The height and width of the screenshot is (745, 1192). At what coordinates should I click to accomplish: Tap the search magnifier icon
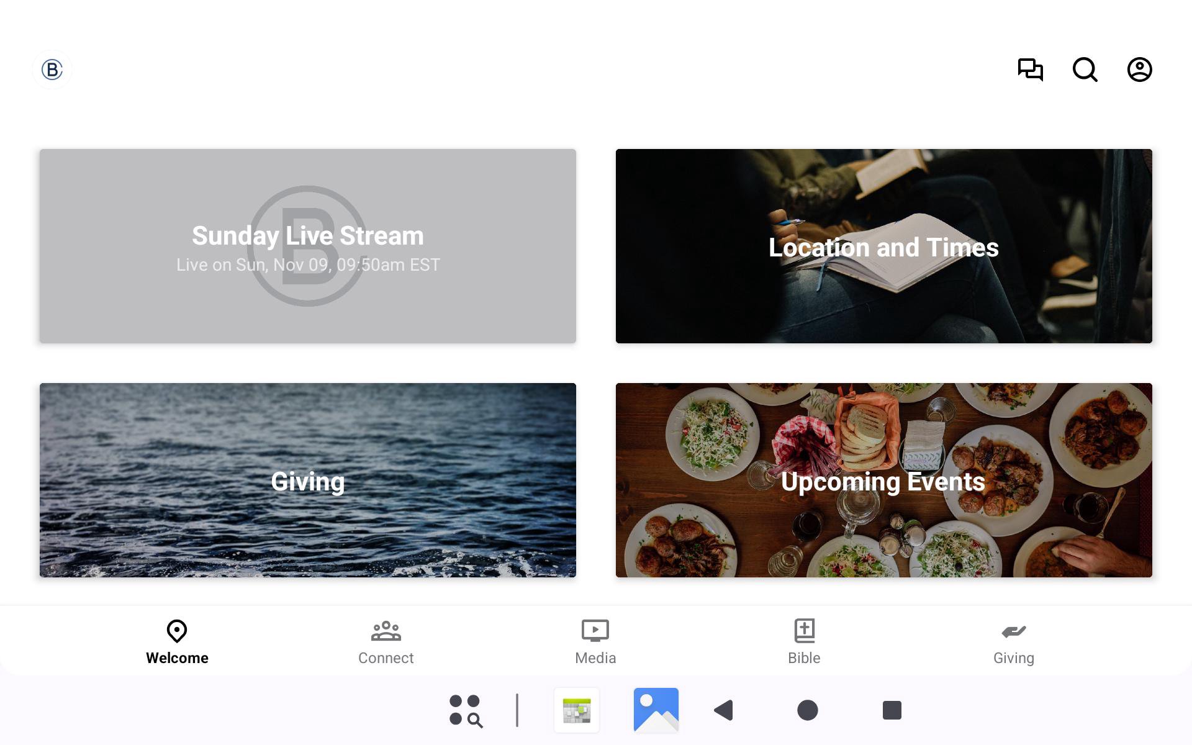(x=1085, y=70)
